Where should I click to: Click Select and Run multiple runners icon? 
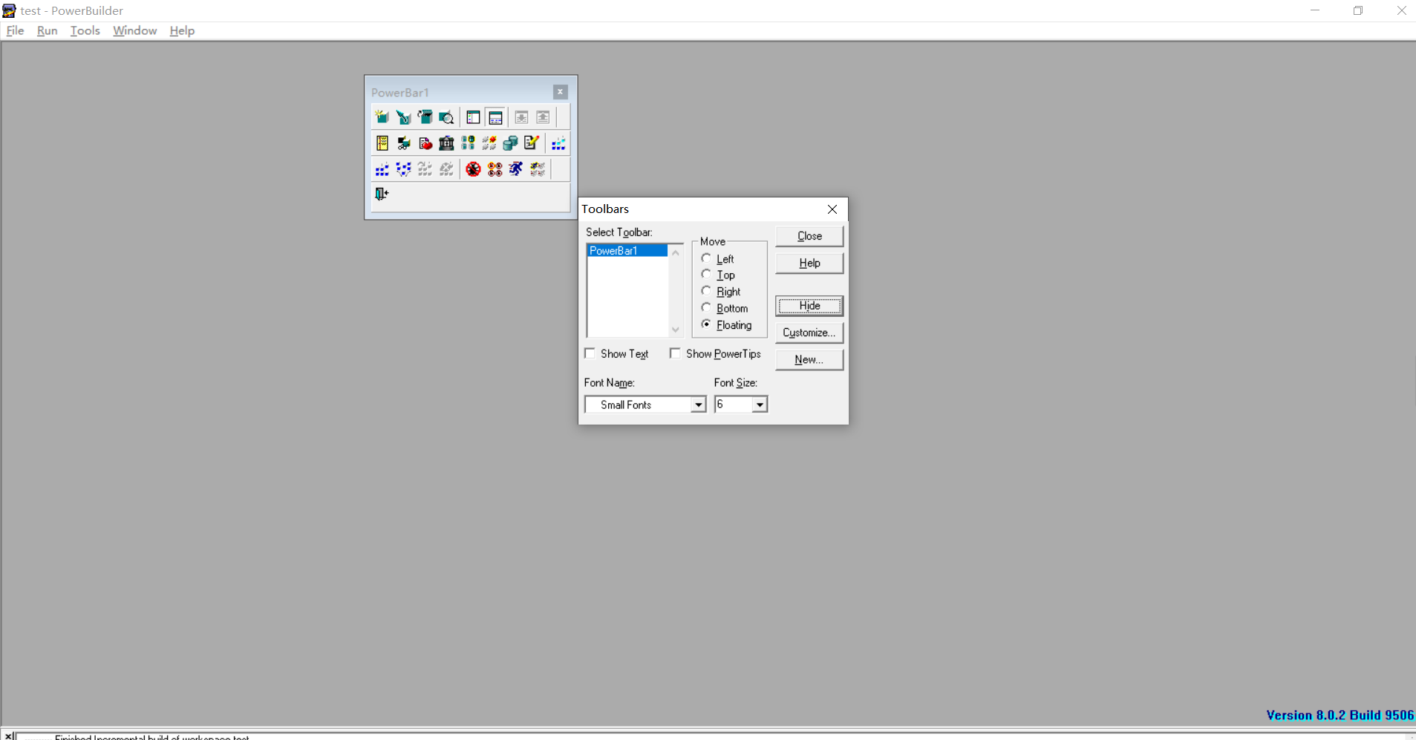(x=538, y=169)
